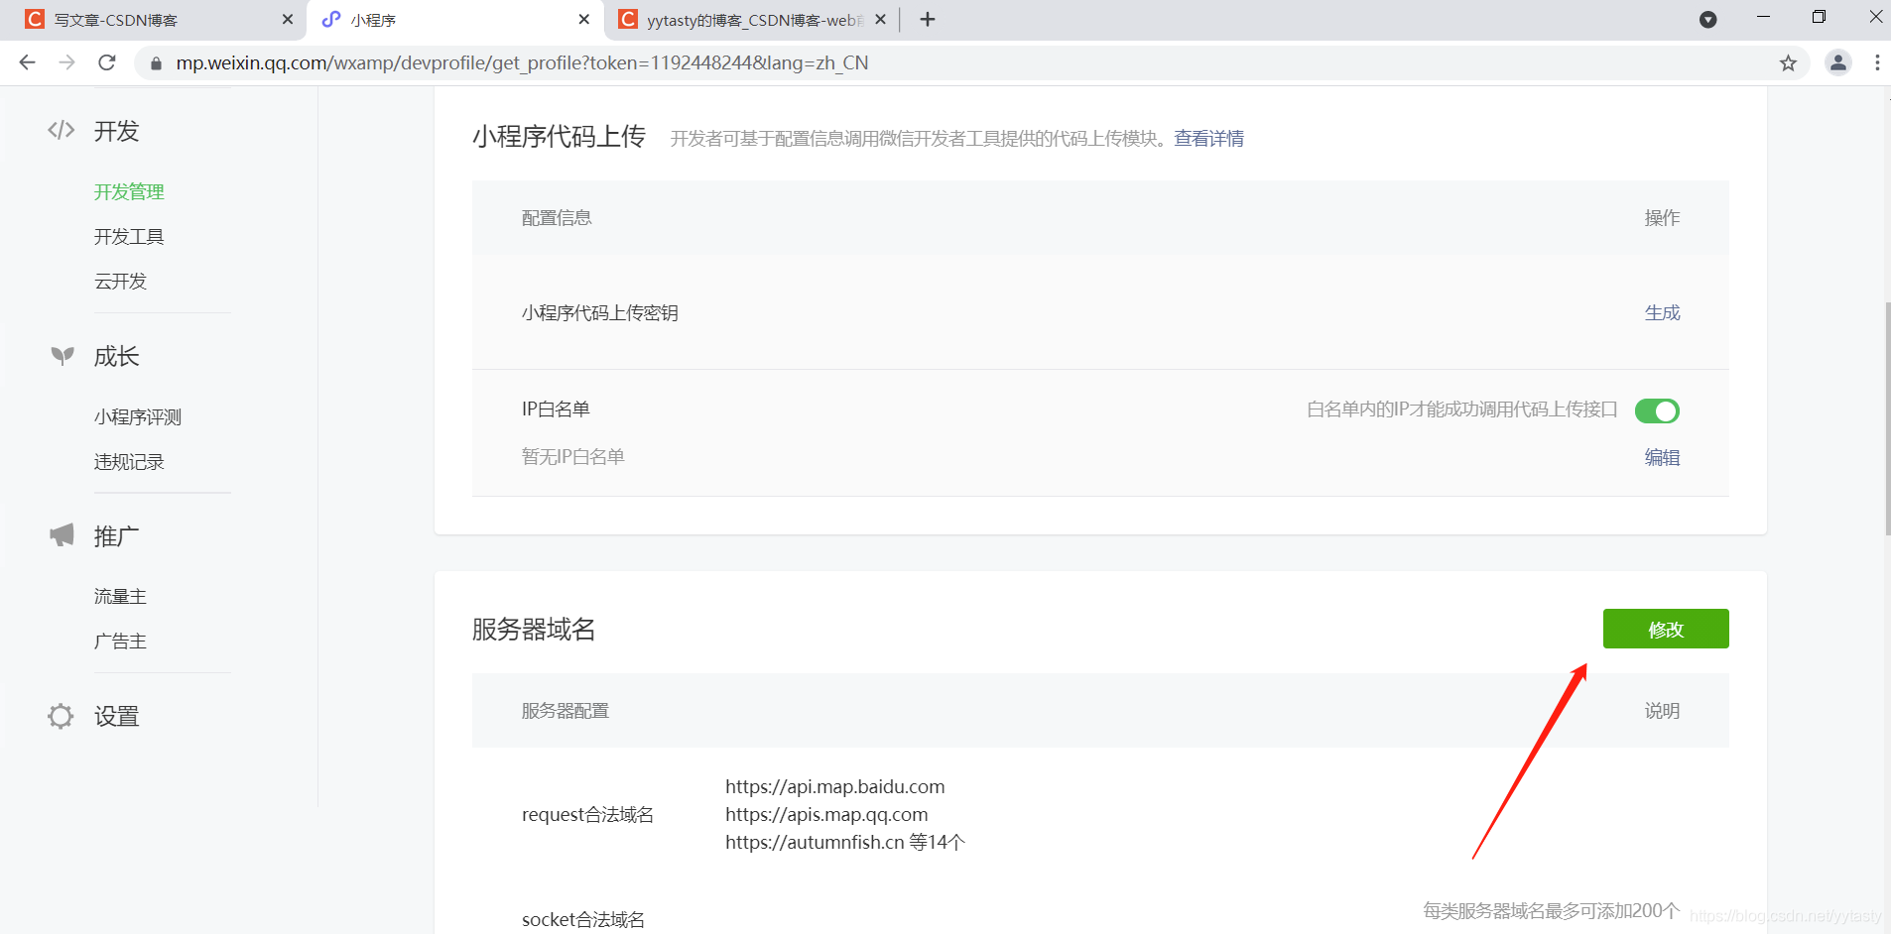Click the address bar URL
Screen dimensions: 1891x934
point(522,62)
